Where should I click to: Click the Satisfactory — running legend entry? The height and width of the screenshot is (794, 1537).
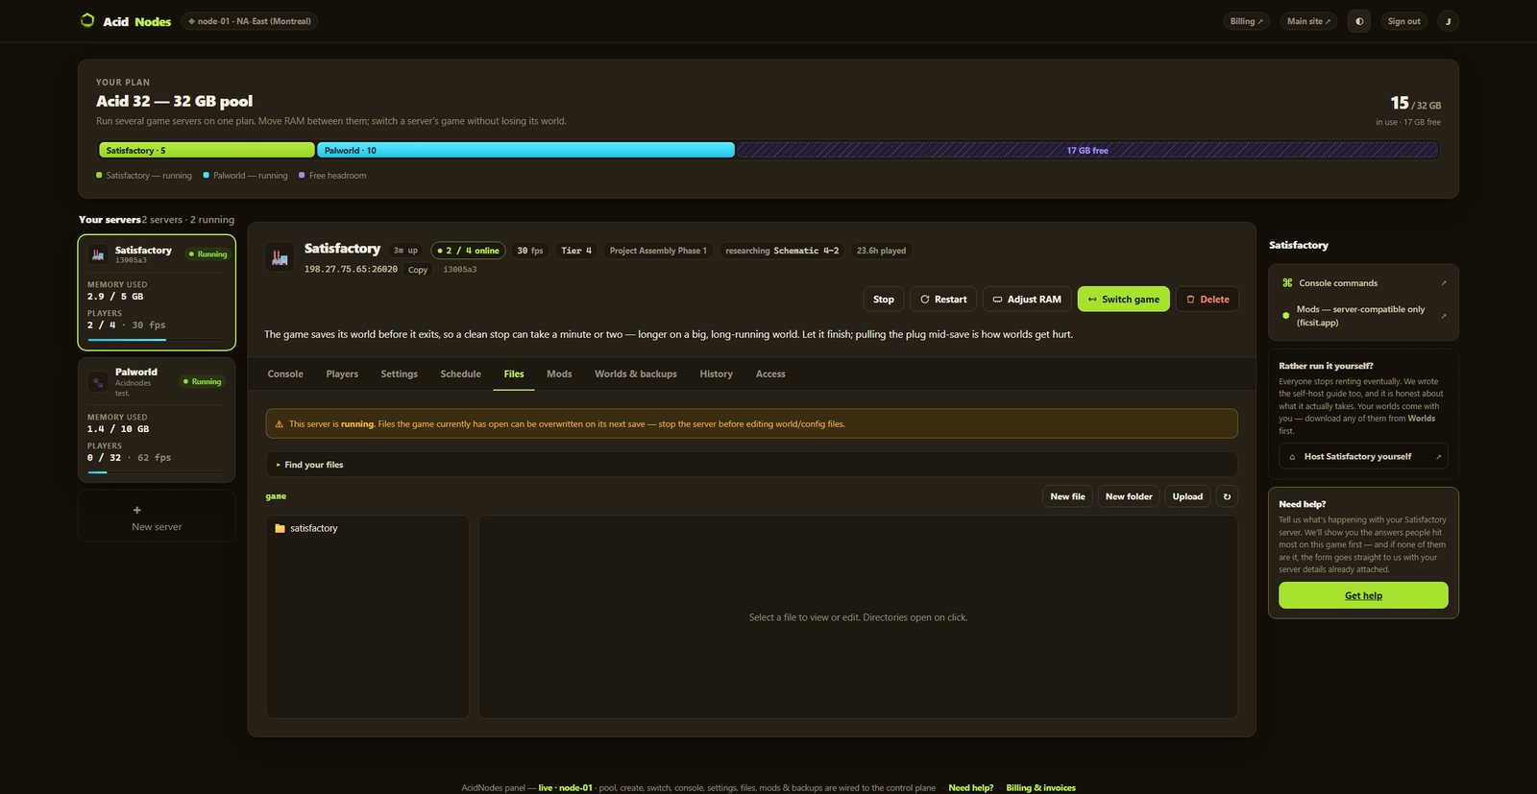(144, 176)
